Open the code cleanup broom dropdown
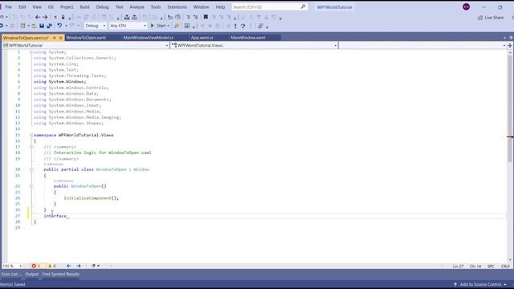This screenshot has width=514, height=289. pyautogui.click(x=96, y=266)
